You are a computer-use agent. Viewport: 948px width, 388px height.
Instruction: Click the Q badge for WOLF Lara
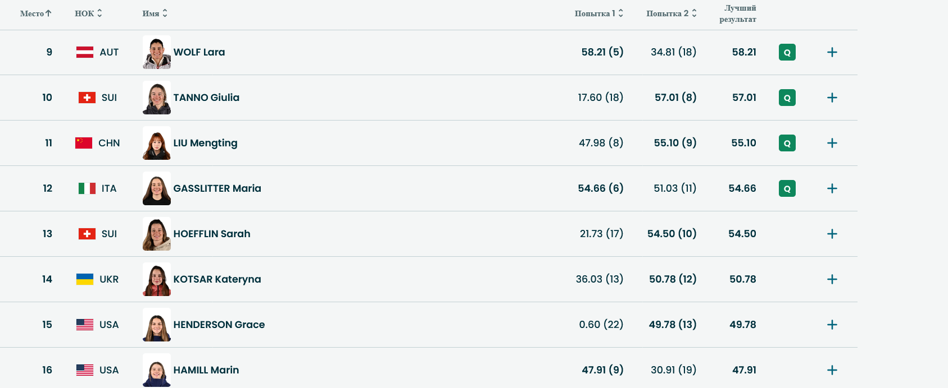(787, 52)
